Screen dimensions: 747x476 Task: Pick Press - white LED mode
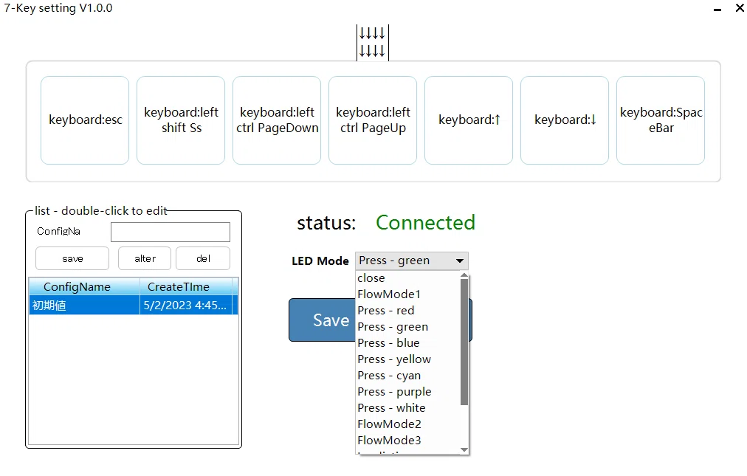coord(409,407)
